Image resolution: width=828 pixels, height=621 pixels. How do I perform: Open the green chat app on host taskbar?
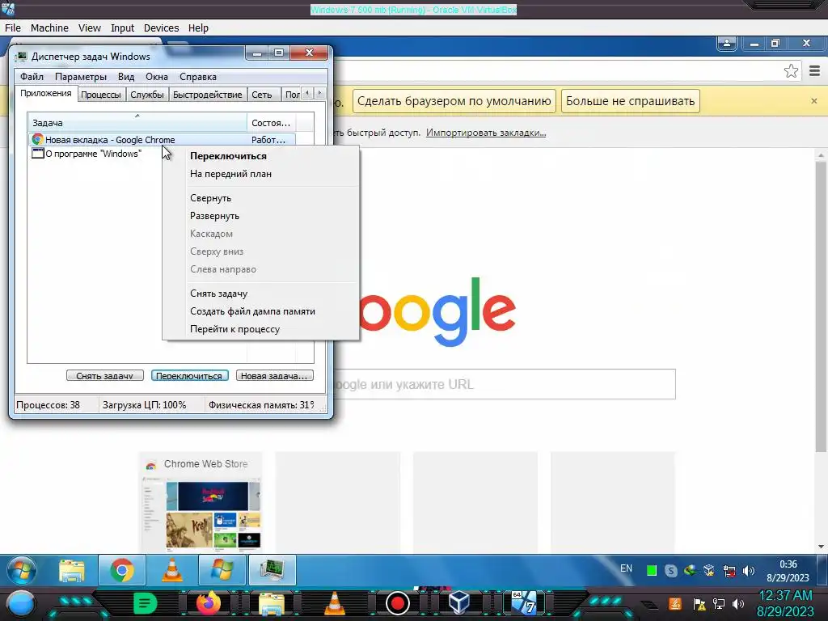click(145, 603)
